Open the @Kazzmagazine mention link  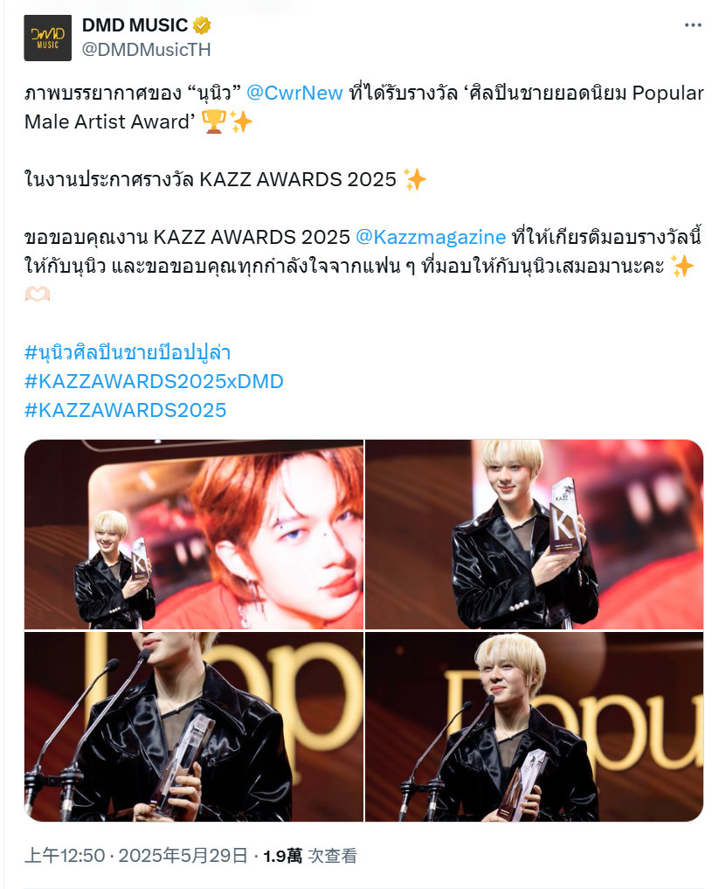[431, 236]
